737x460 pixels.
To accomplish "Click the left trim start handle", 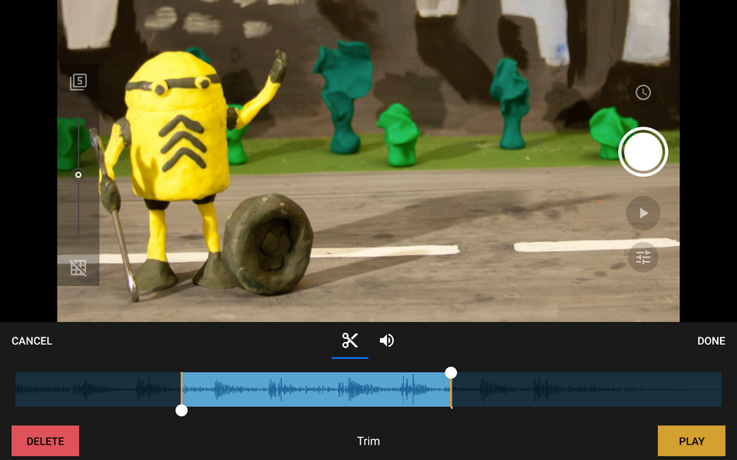I will [x=181, y=410].
